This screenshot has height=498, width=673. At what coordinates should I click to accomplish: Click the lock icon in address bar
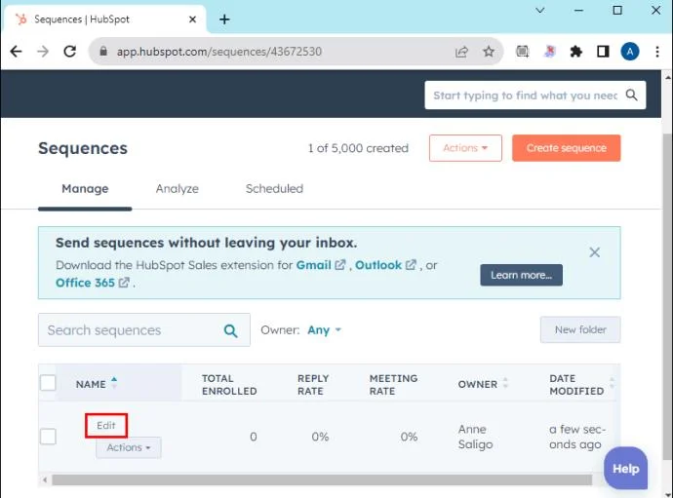point(103,52)
